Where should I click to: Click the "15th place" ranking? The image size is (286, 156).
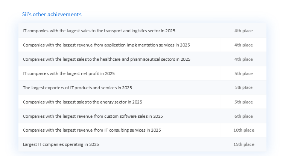244,144
